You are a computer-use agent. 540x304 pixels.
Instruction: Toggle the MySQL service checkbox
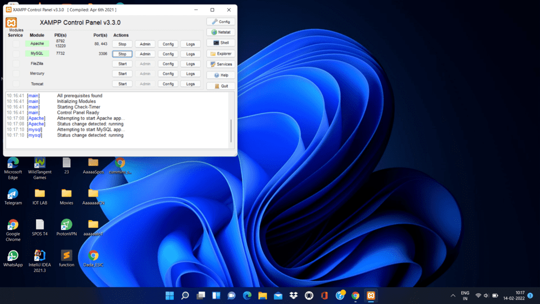click(16, 54)
